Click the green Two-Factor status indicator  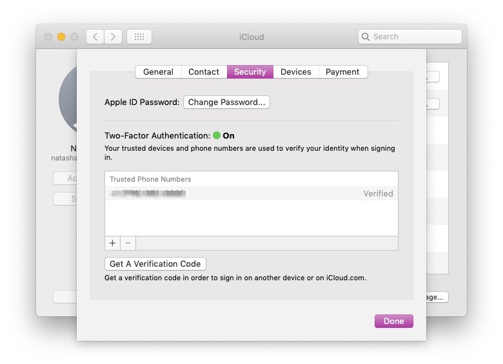point(217,135)
